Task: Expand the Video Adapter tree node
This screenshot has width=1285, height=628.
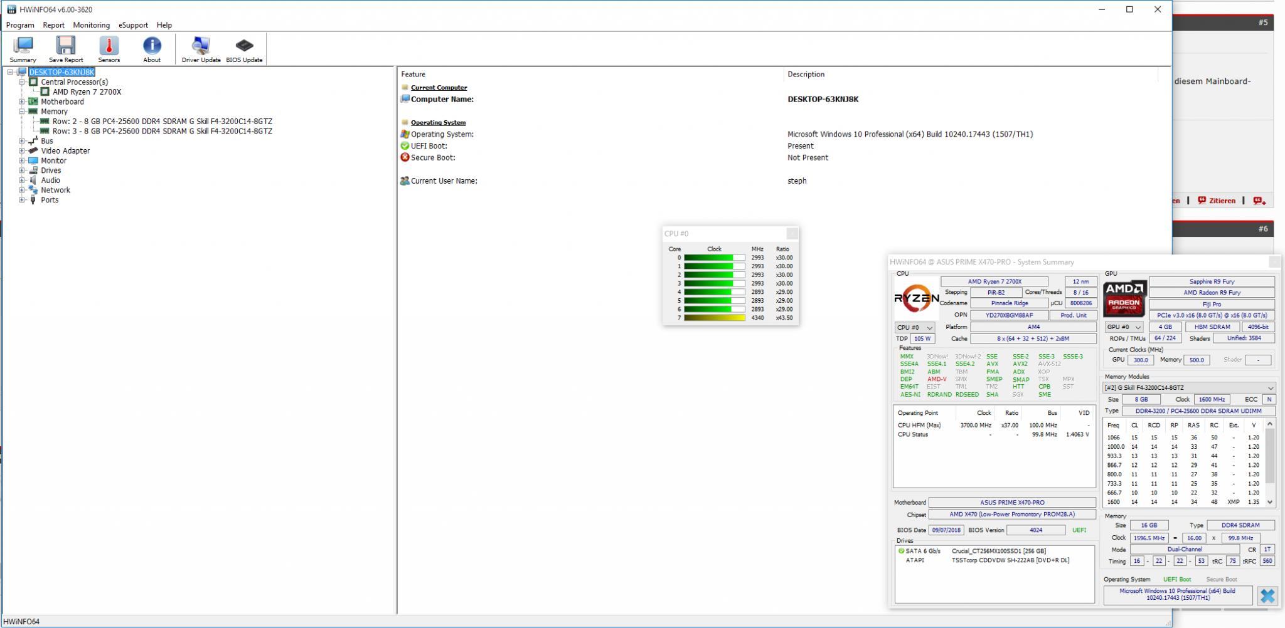Action: click(x=22, y=150)
